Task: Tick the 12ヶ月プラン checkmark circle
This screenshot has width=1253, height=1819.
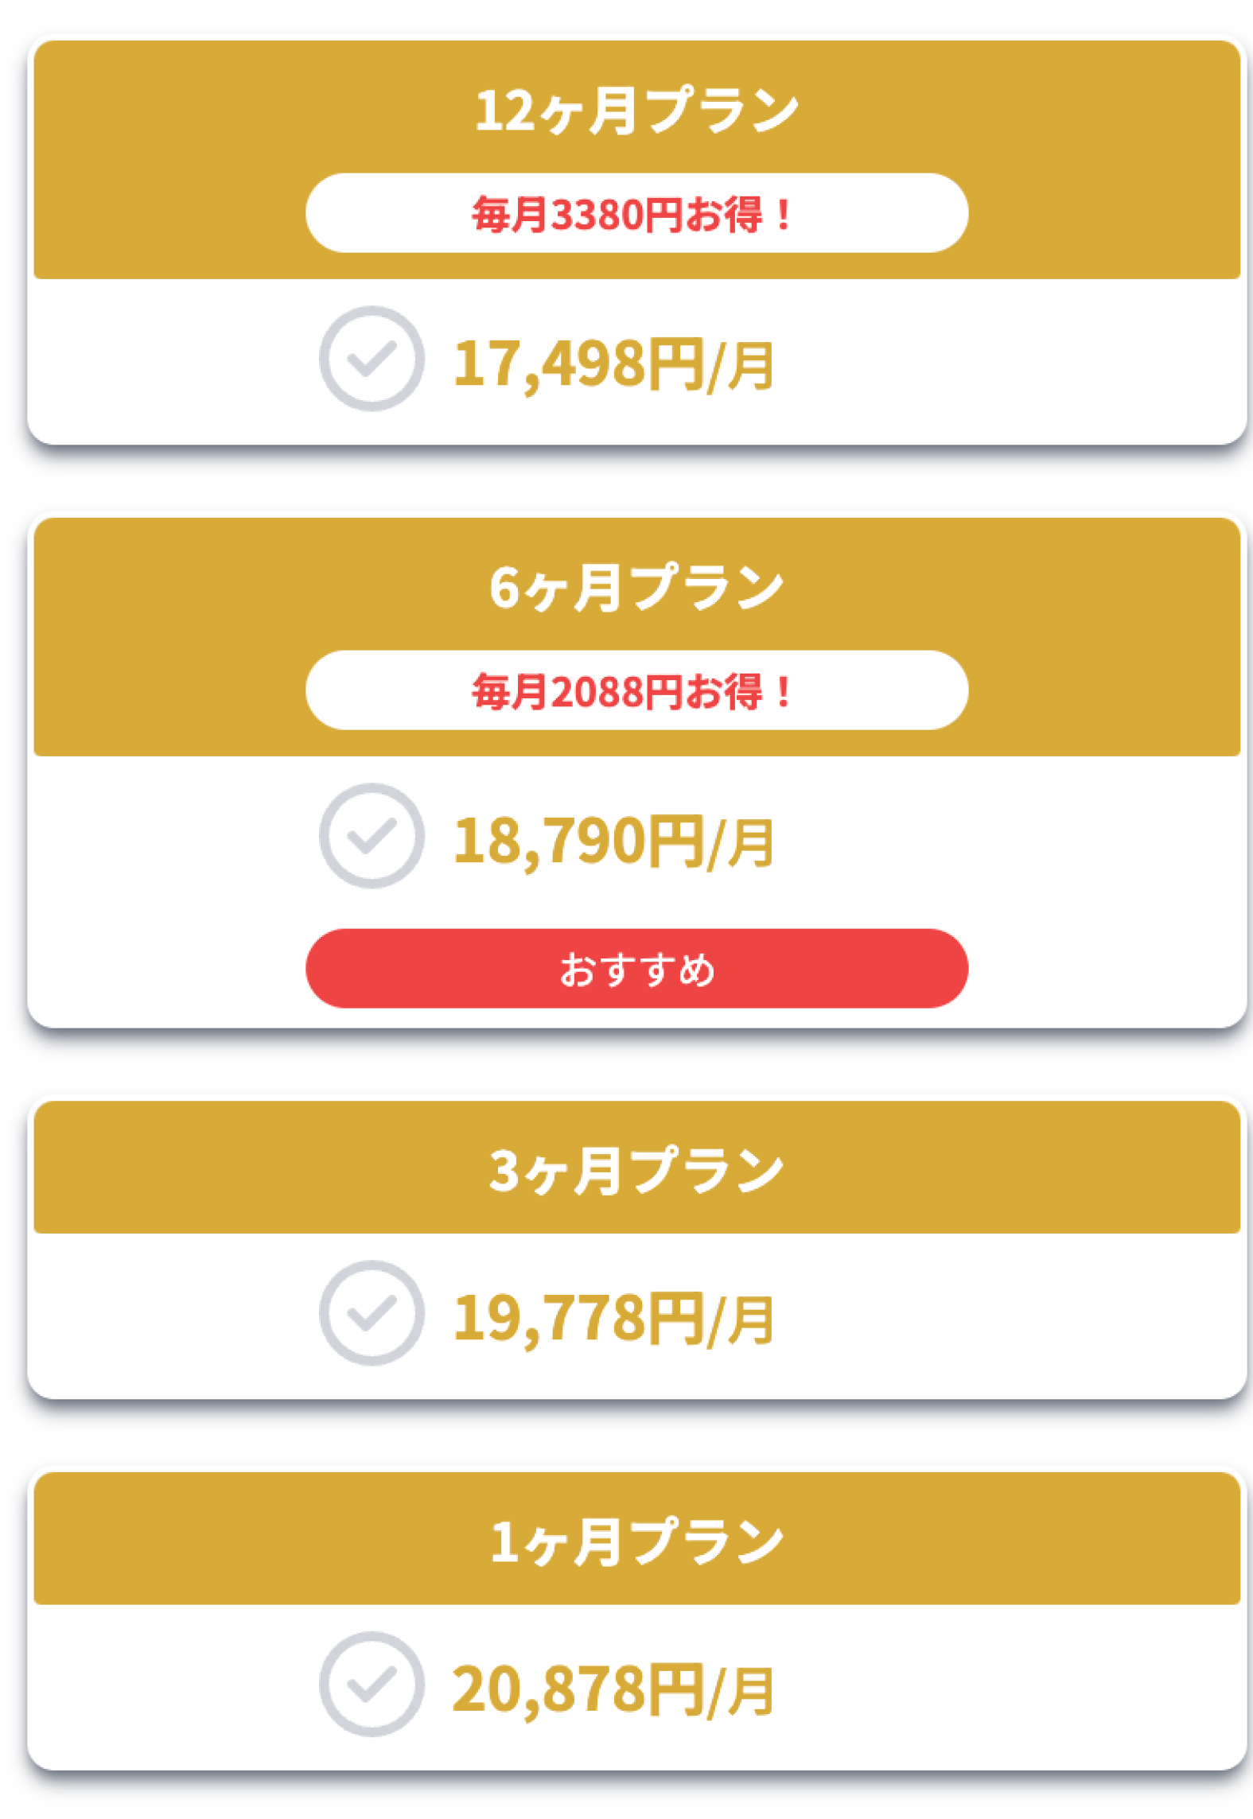Action: (x=372, y=359)
